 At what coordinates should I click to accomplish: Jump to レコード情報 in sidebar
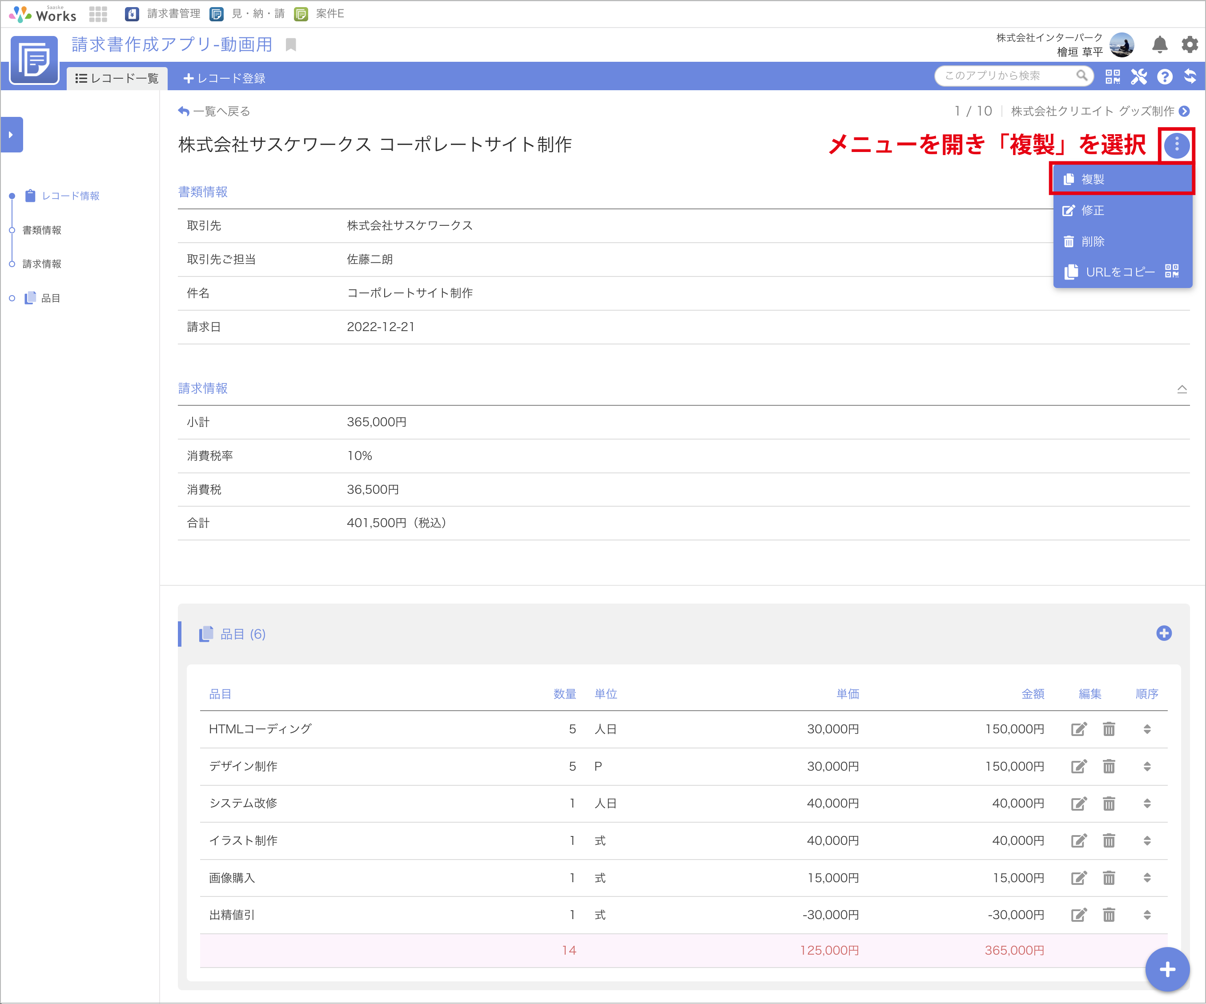[x=63, y=196]
